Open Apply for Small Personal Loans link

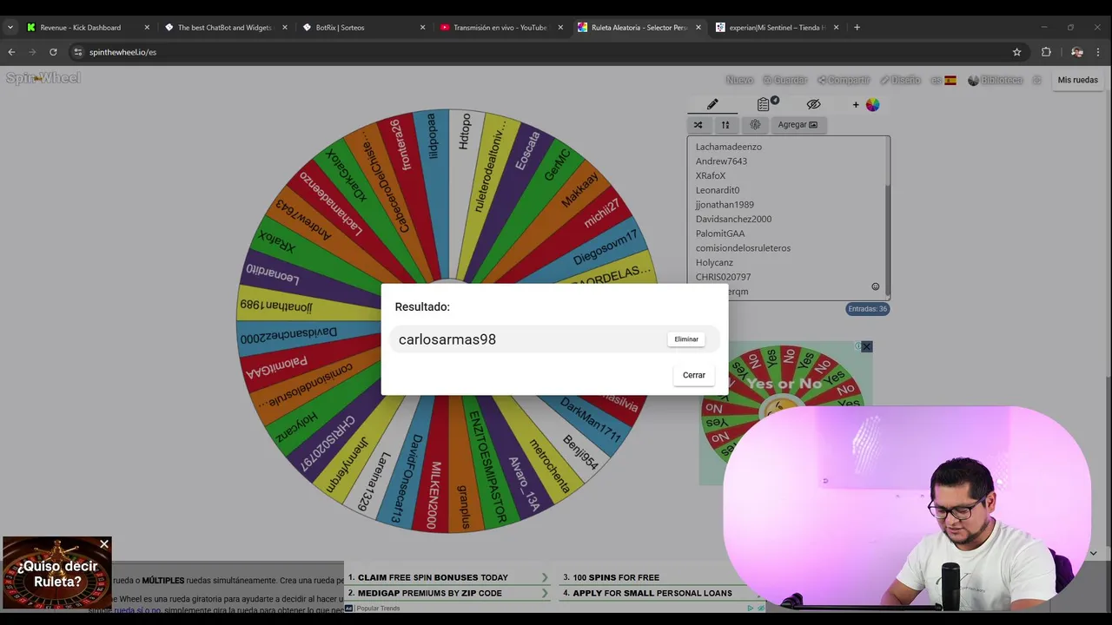647,593
